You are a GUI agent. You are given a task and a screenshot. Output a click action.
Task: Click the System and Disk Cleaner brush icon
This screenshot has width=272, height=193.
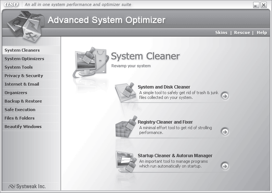[x=124, y=91]
